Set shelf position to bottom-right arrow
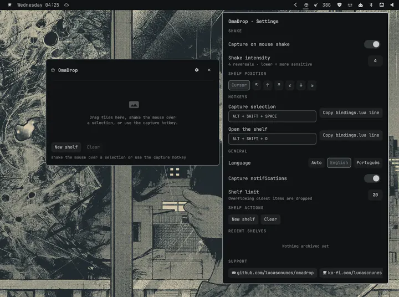Screen dimensions: 399x297 coord(312,85)
